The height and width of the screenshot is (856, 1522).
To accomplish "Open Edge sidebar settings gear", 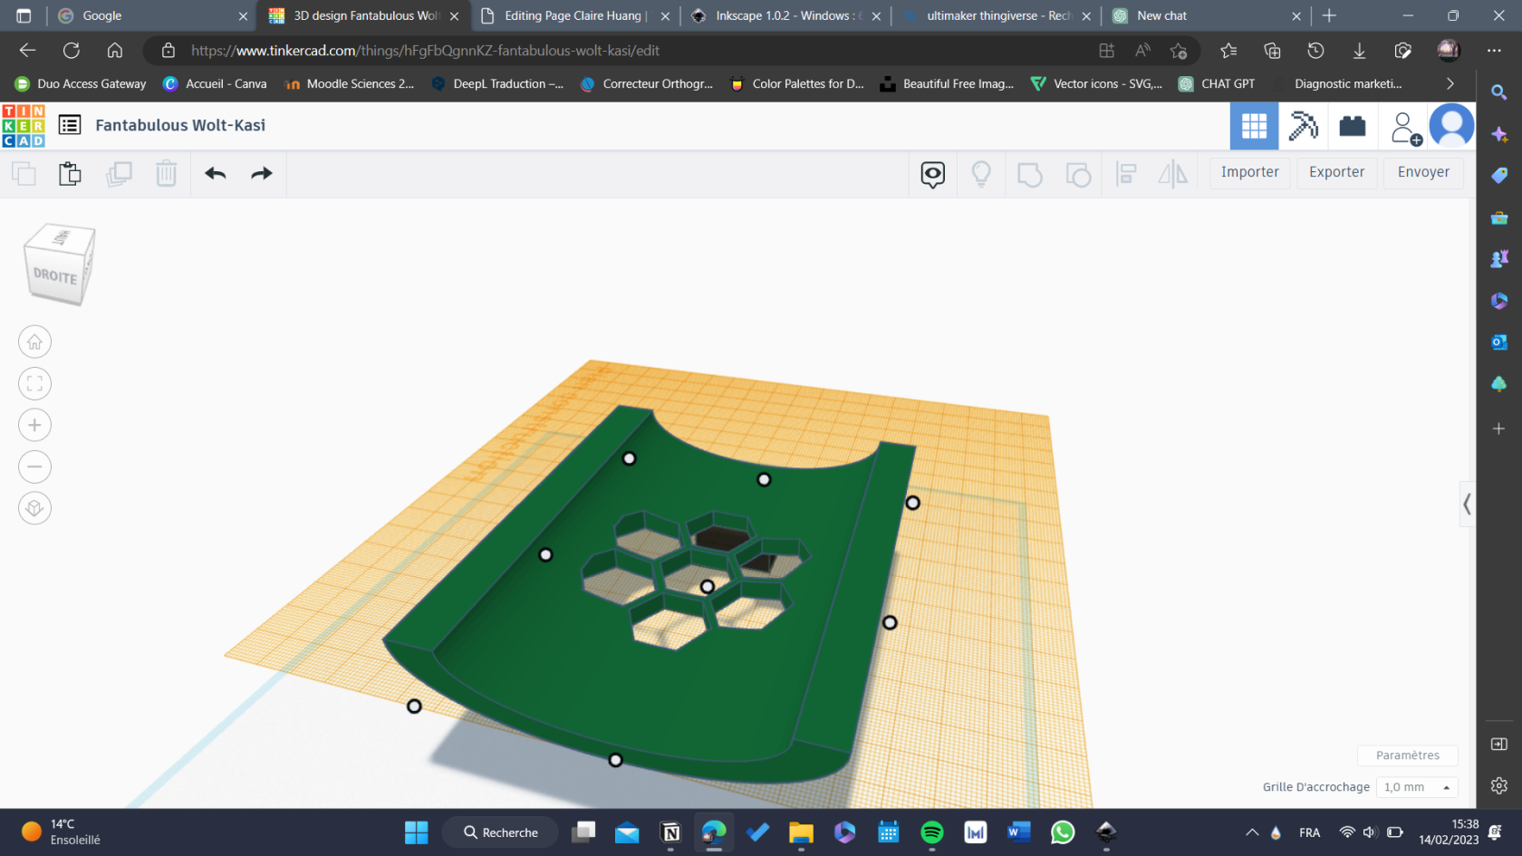I will pos(1499,785).
